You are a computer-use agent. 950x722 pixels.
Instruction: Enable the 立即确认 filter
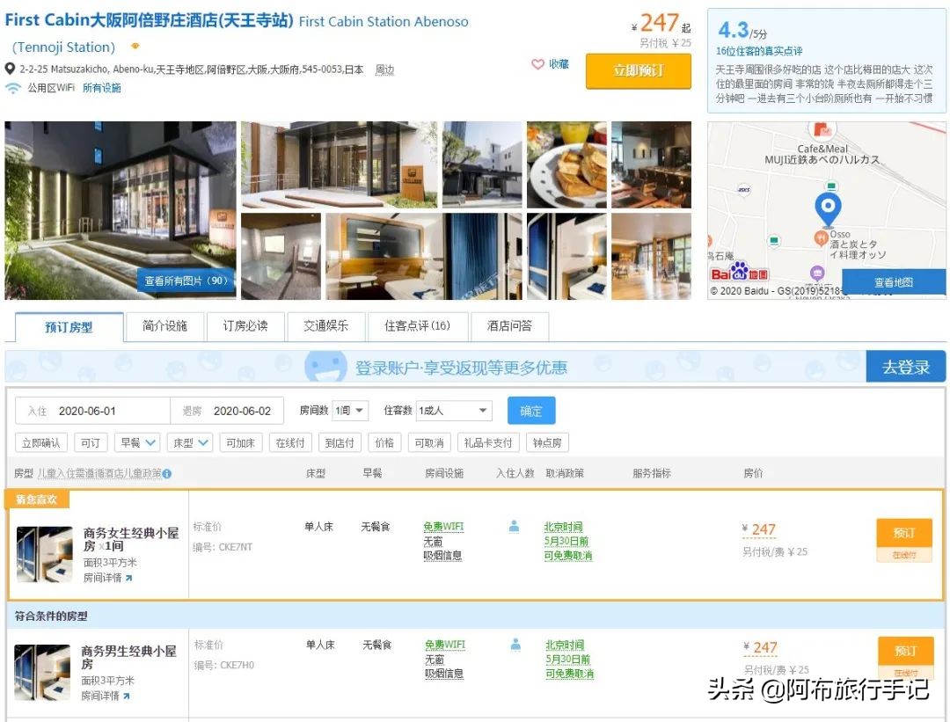(42, 442)
